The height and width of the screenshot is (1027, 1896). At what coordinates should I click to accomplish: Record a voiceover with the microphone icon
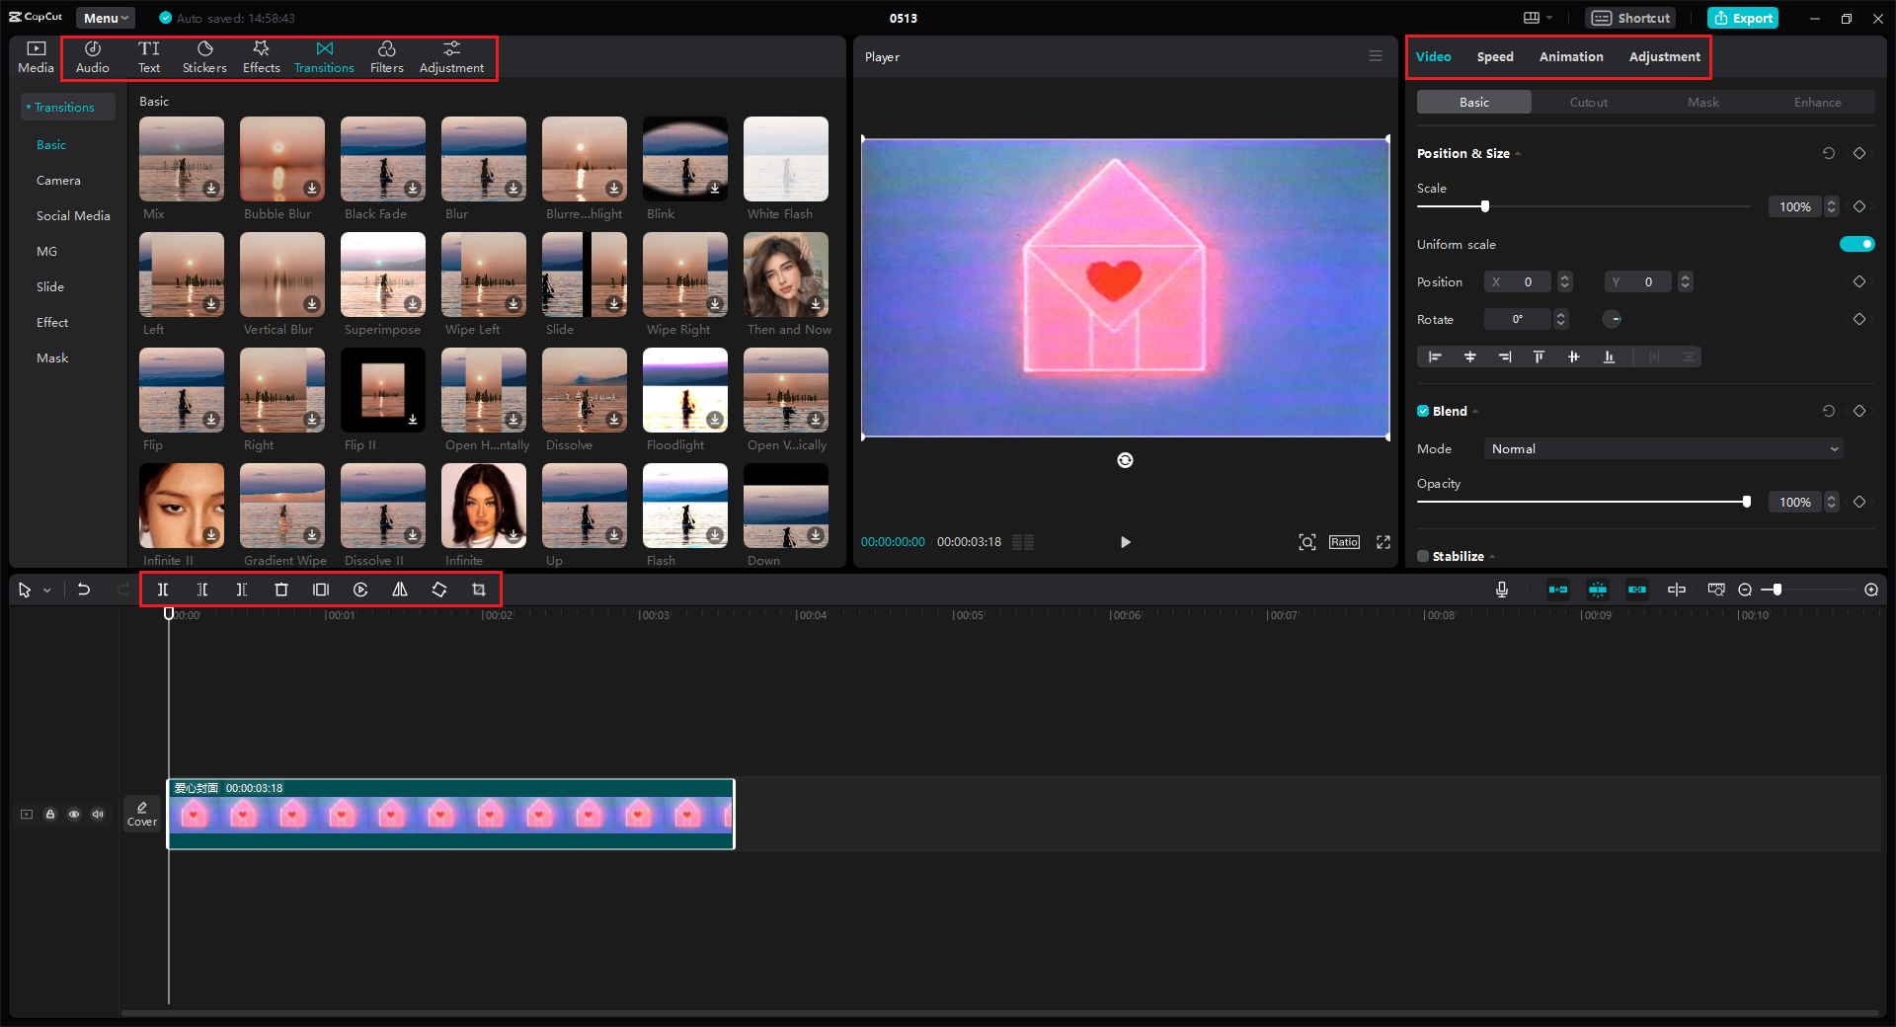click(x=1501, y=590)
